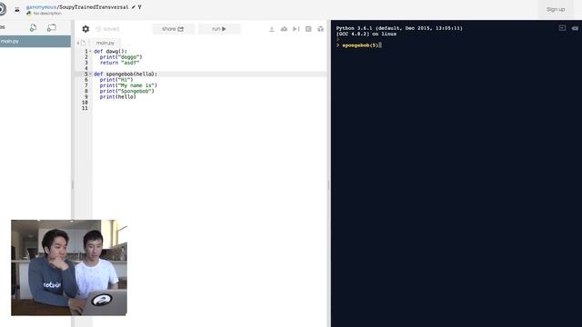This screenshot has height=327, width=582.
Task: Place cursor on return "asdf" line
Action: (x=119, y=63)
